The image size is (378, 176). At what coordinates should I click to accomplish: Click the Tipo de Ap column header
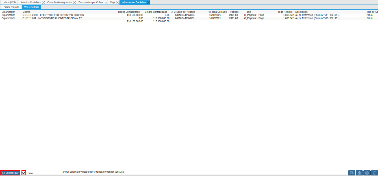point(372,12)
